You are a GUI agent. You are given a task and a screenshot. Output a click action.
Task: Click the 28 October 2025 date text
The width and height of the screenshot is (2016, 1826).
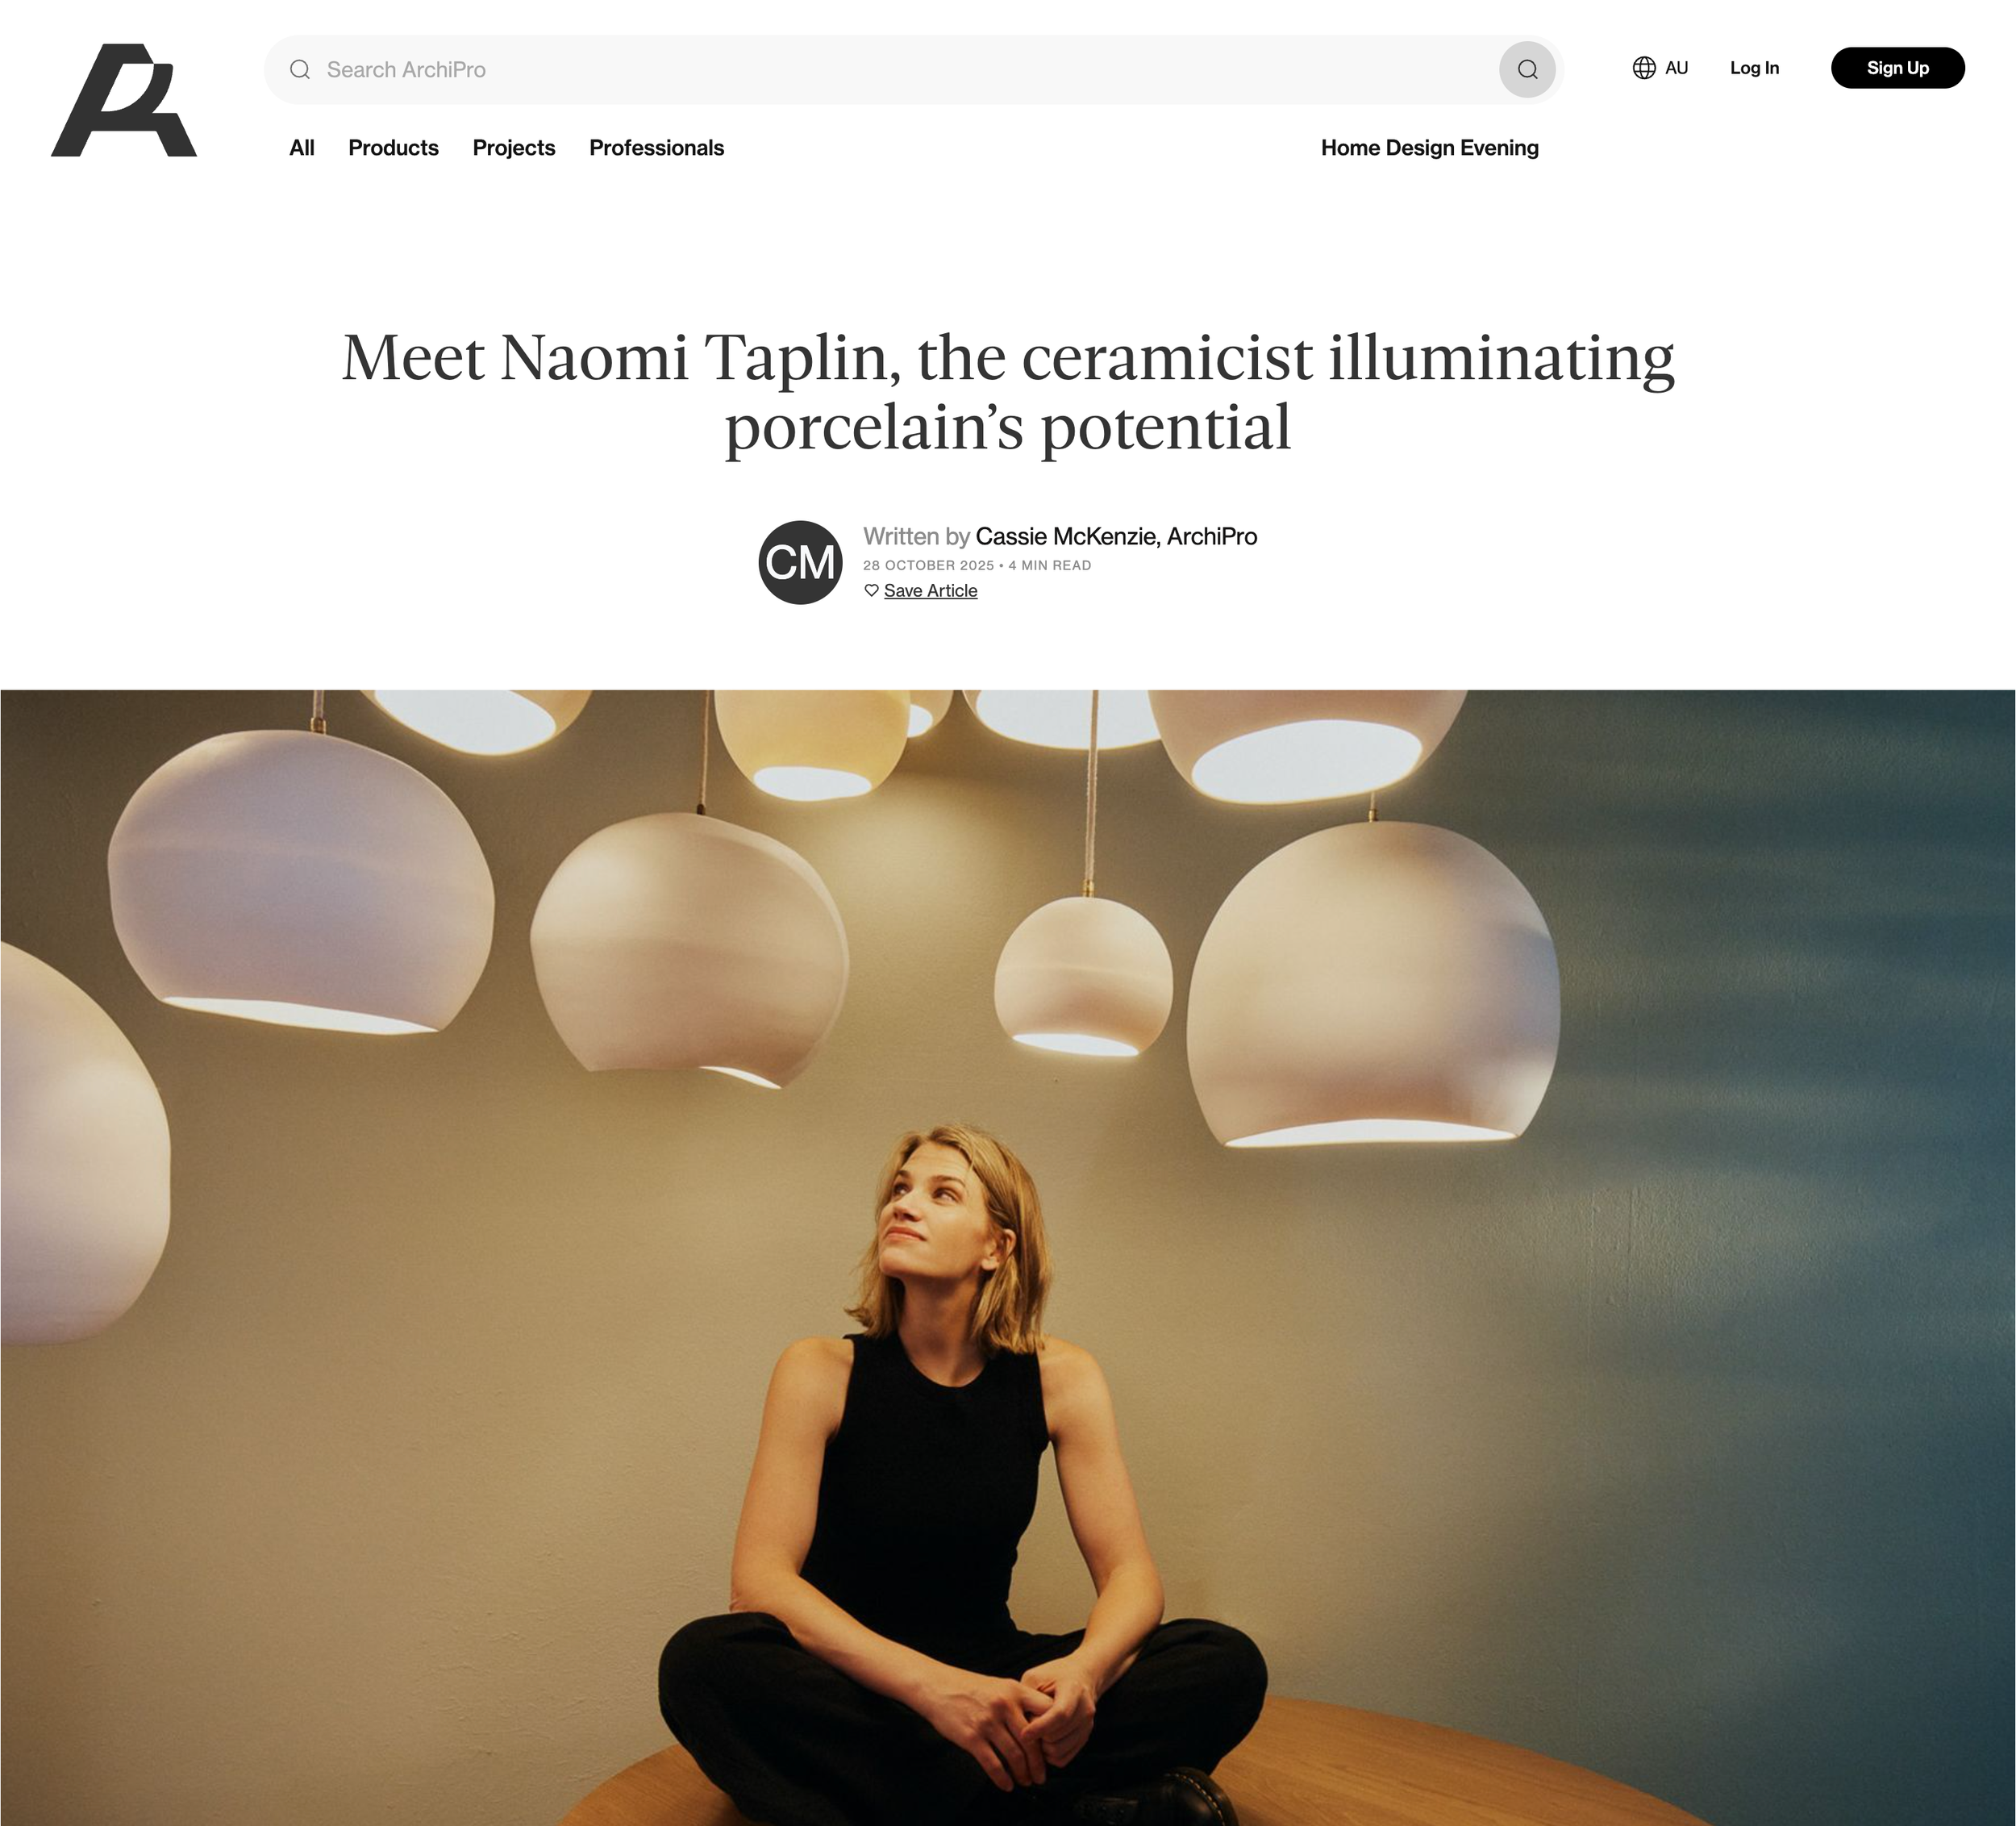[x=928, y=565]
